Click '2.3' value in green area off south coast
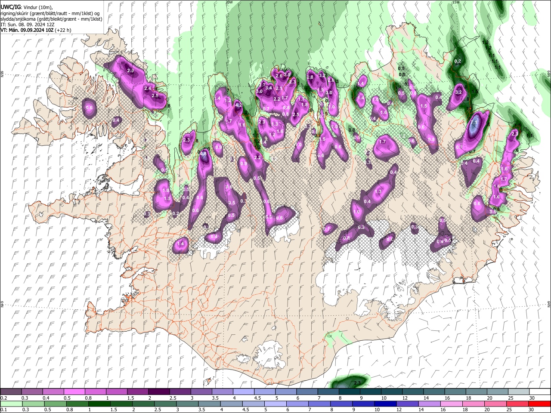Image resolution: width=551 pixels, height=413 pixels. point(357,382)
